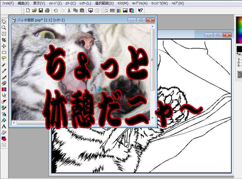242x179 pixels.
Task: Click the Cut scissors icon
Action: (x=69, y=11)
